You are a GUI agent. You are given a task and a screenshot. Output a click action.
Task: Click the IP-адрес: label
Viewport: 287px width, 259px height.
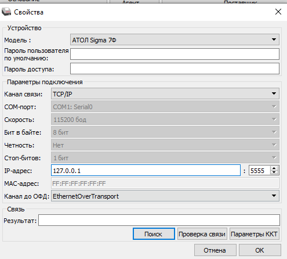coord(18,171)
